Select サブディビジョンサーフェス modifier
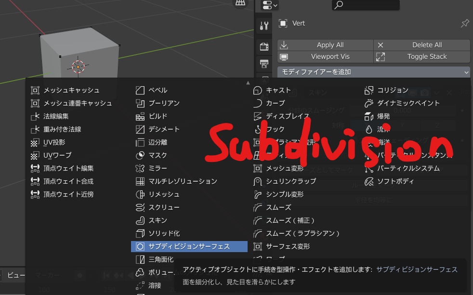The image size is (473, 295). click(189, 246)
